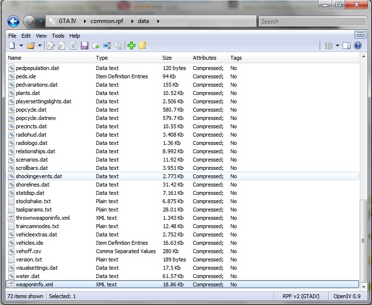Open the dropdown arrow beside New
The width and height of the screenshot is (372, 305).
tap(21, 46)
